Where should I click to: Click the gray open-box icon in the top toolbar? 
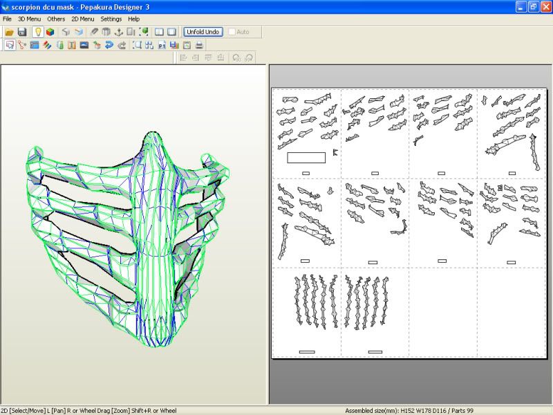pos(66,32)
